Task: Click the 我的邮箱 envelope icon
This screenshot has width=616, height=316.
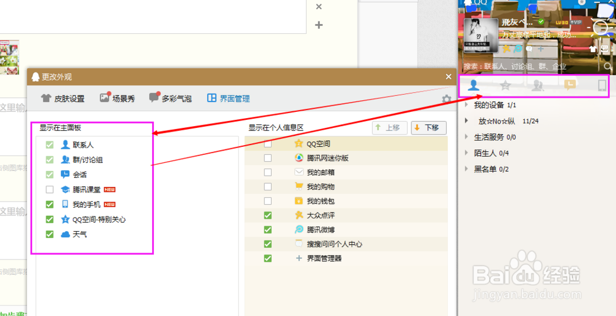Action: click(x=299, y=172)
